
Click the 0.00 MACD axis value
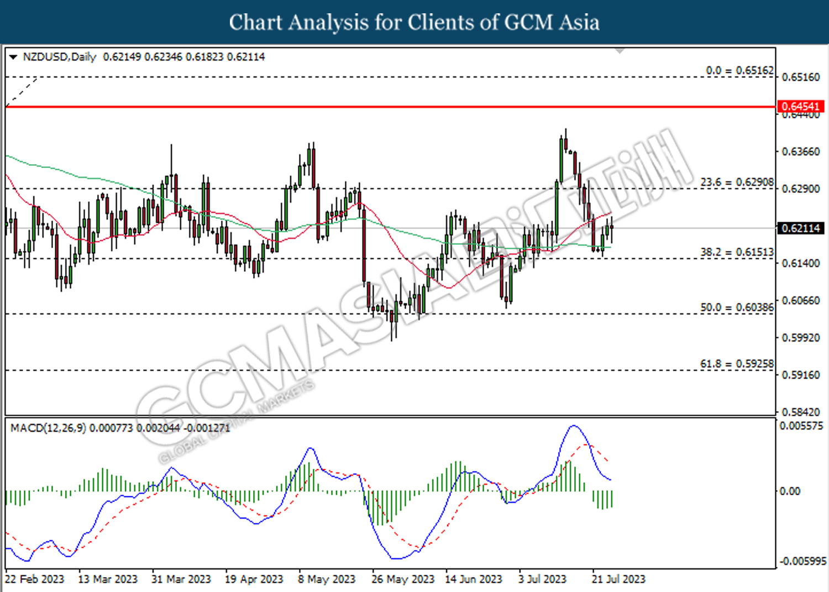coord(790,491)
